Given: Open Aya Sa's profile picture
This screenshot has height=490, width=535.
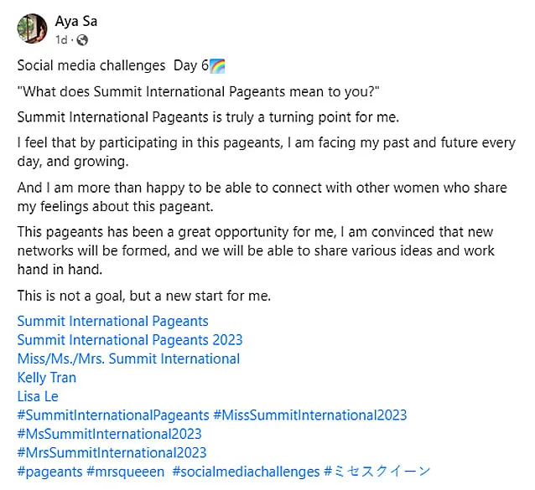Looking at the screenshot, I should [x=33, y=28].
